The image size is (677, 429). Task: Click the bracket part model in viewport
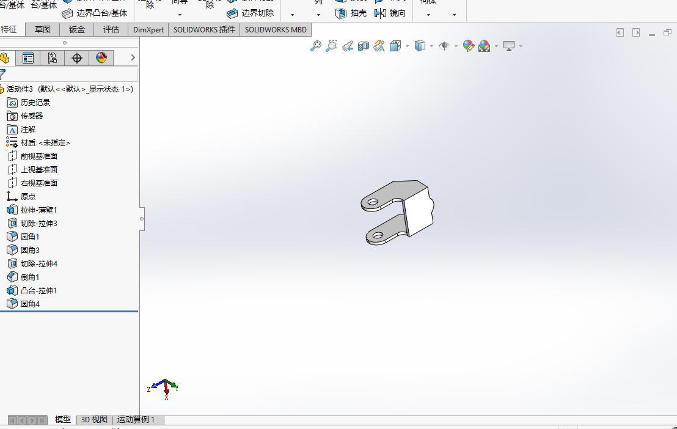point(397,213)
